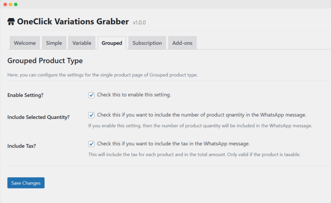
Task: Open the Subscription tab
Action: tap(147, 43)
